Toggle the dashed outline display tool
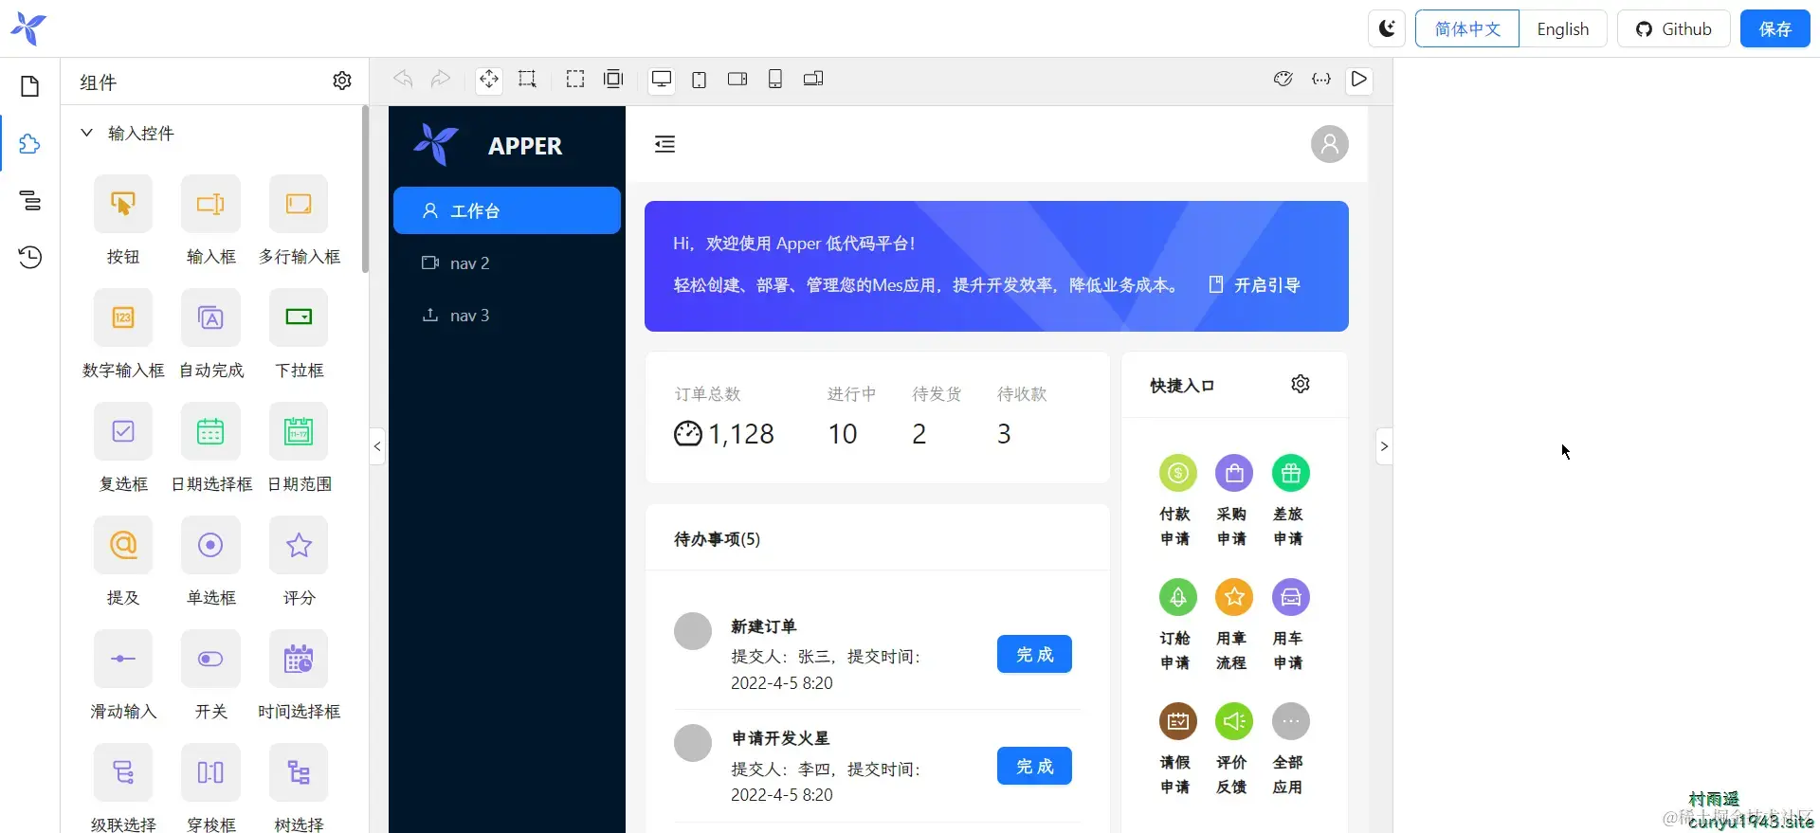The height and width of the screenshot is (833, 1820). [575, 79]
